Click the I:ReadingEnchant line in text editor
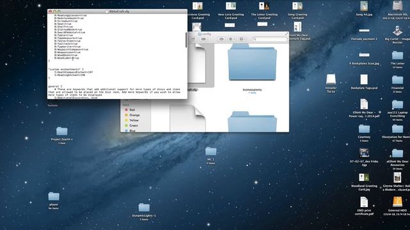Screen dimensions: 410x230 click(70, 75)
